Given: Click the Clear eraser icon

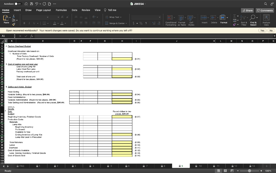Looking at the screenshot, I should click(235, 25).
